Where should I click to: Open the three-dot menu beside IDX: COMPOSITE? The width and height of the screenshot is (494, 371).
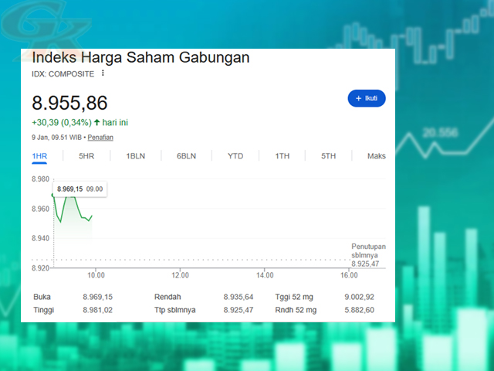[x=103, y=74]
